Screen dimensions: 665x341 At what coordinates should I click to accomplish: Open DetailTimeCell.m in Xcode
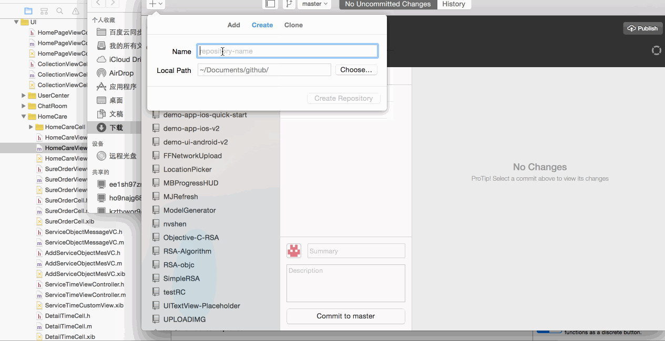click(68, 326)
